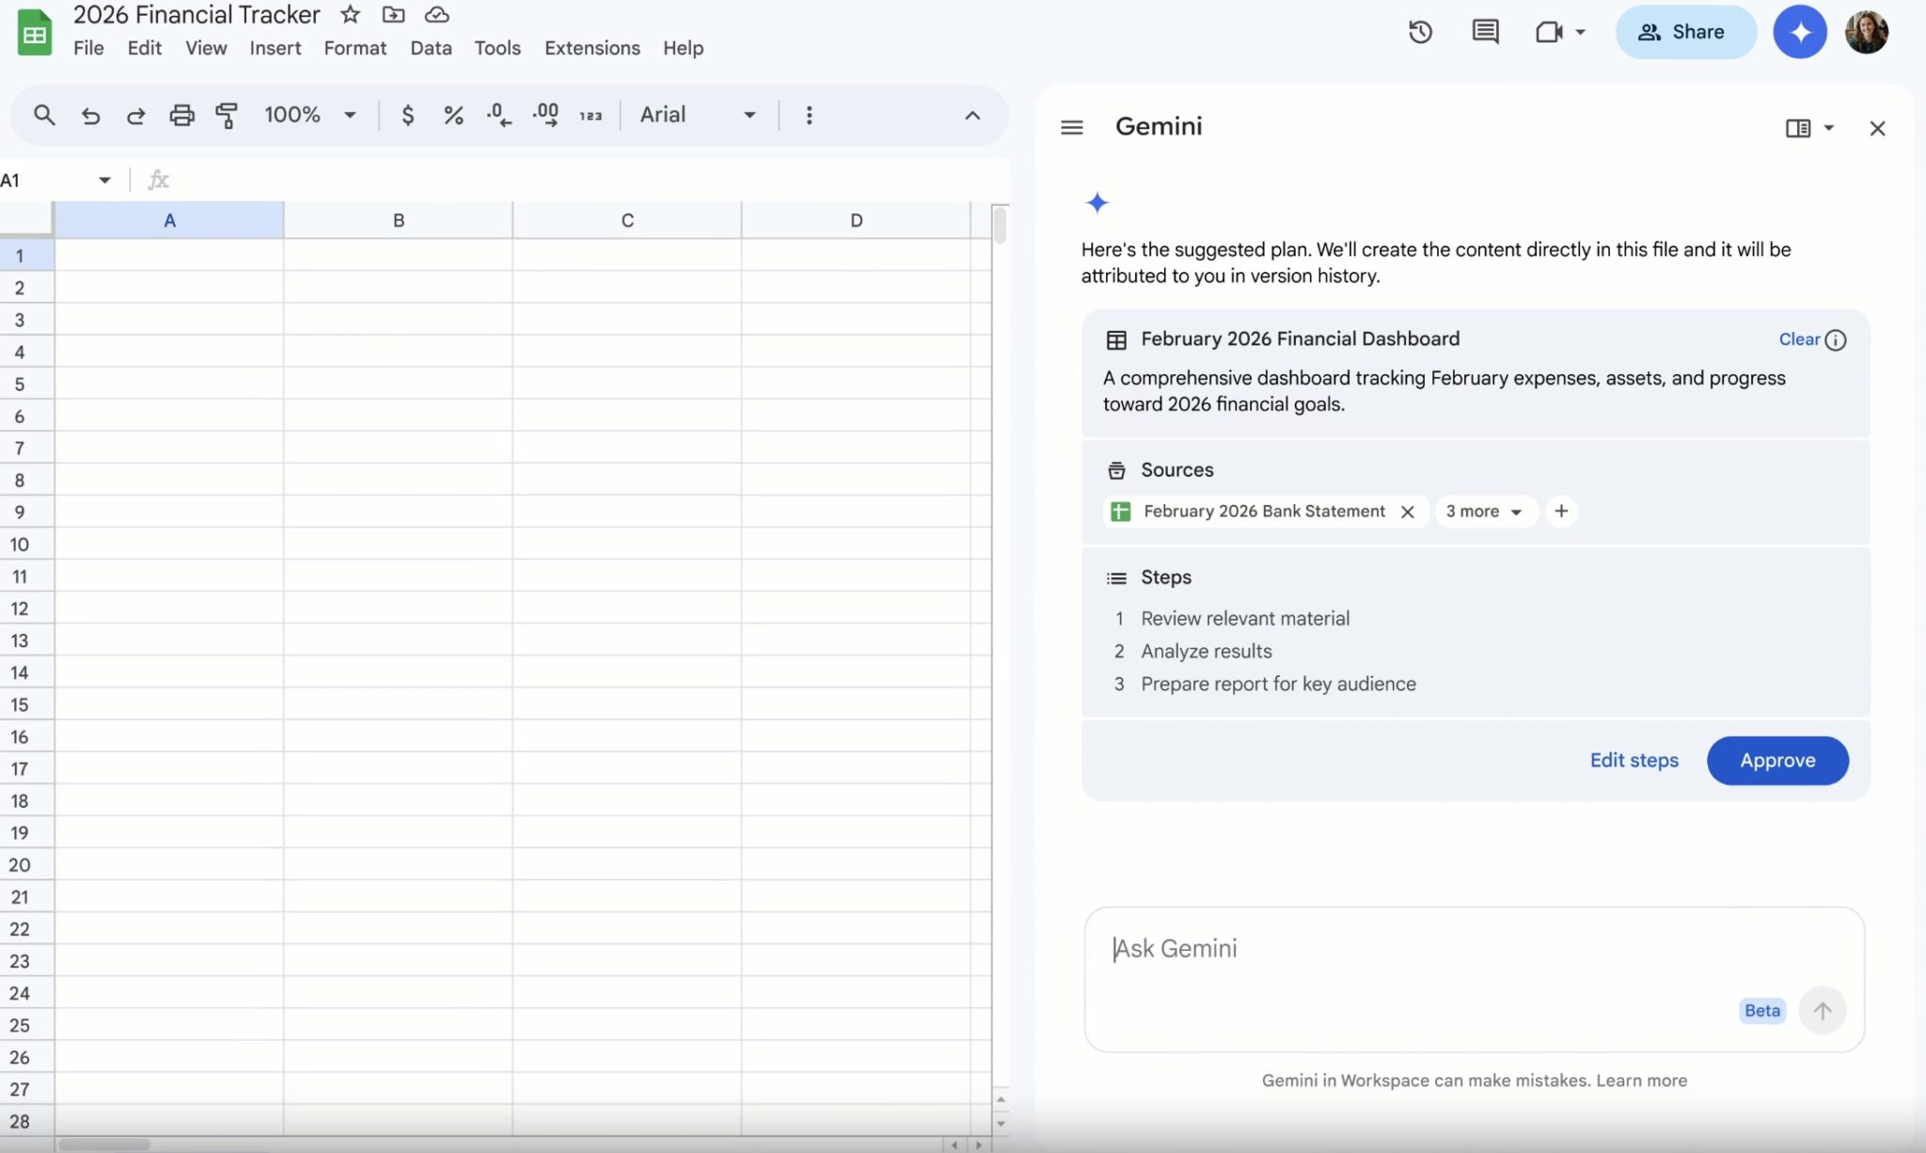Viewport: 1926px width, 1153px height.
Task: Click the Edit steps link
Action: 1634,760
